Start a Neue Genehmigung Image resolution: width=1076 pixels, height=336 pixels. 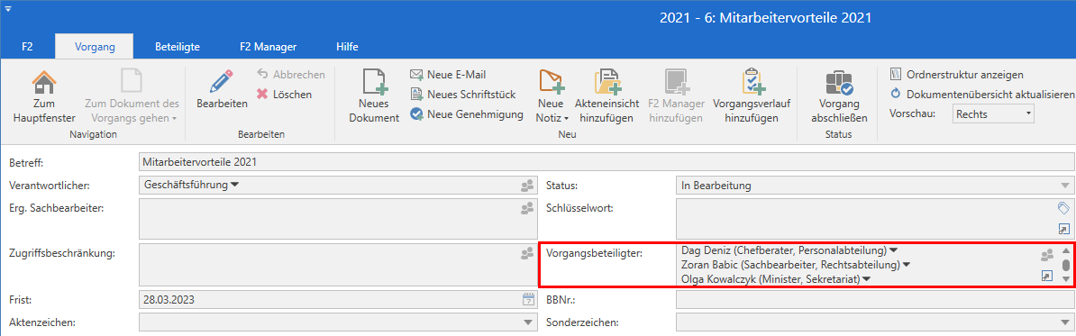pyautogui.click(x=467, y=114)
